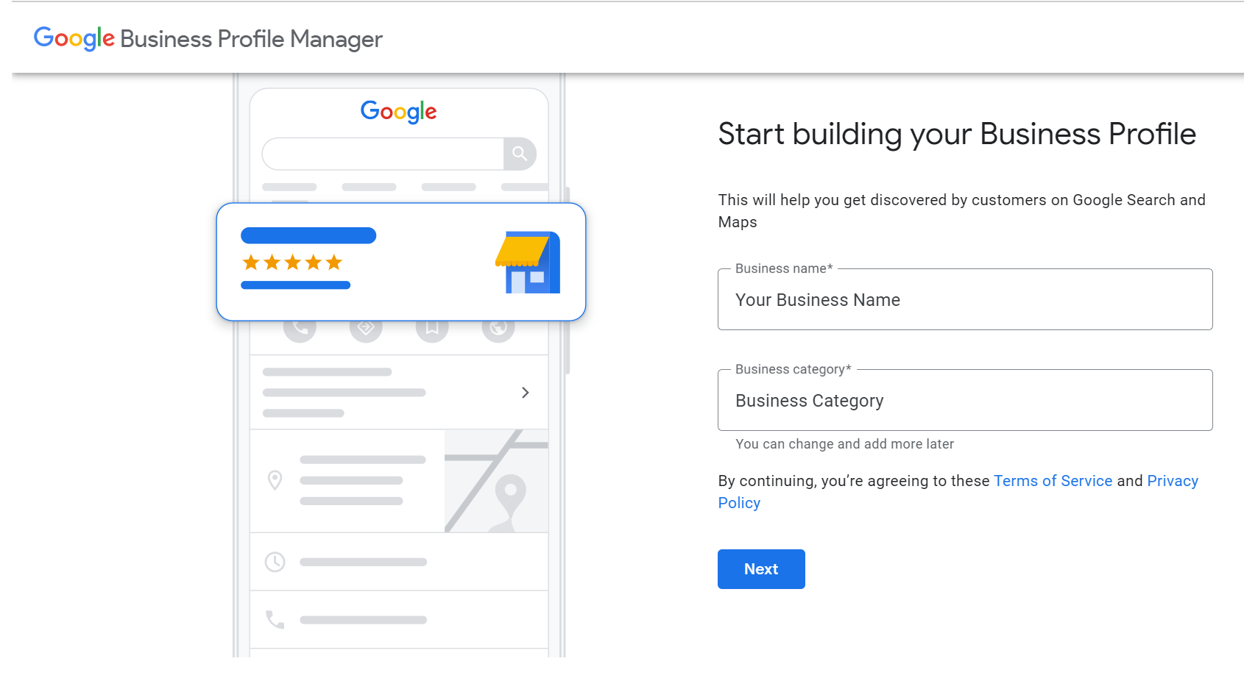
Task: Click the Google logo inside phone mockup
Action: tap(398, 112)
